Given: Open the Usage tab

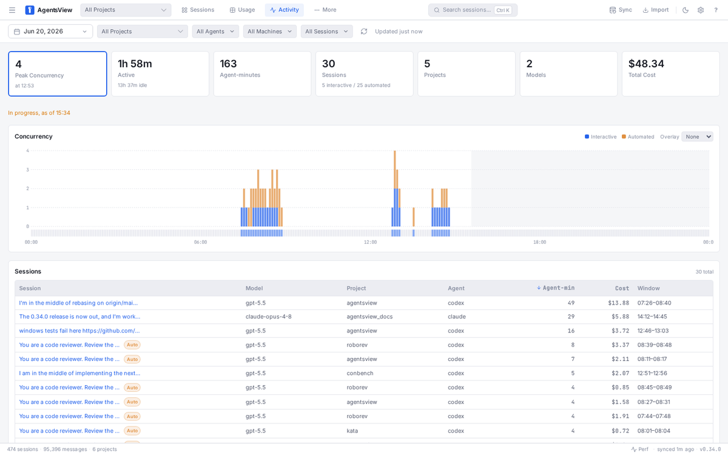Looking at the screenshot, I should point(242,10).
